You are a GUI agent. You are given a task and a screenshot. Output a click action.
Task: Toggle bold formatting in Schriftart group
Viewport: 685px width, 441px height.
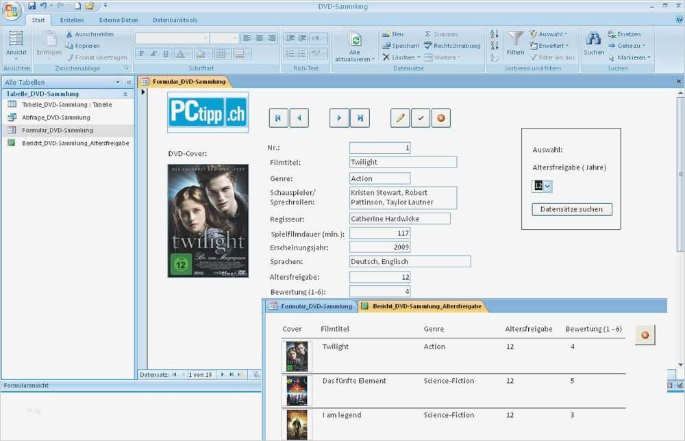(x=141, y=54)
